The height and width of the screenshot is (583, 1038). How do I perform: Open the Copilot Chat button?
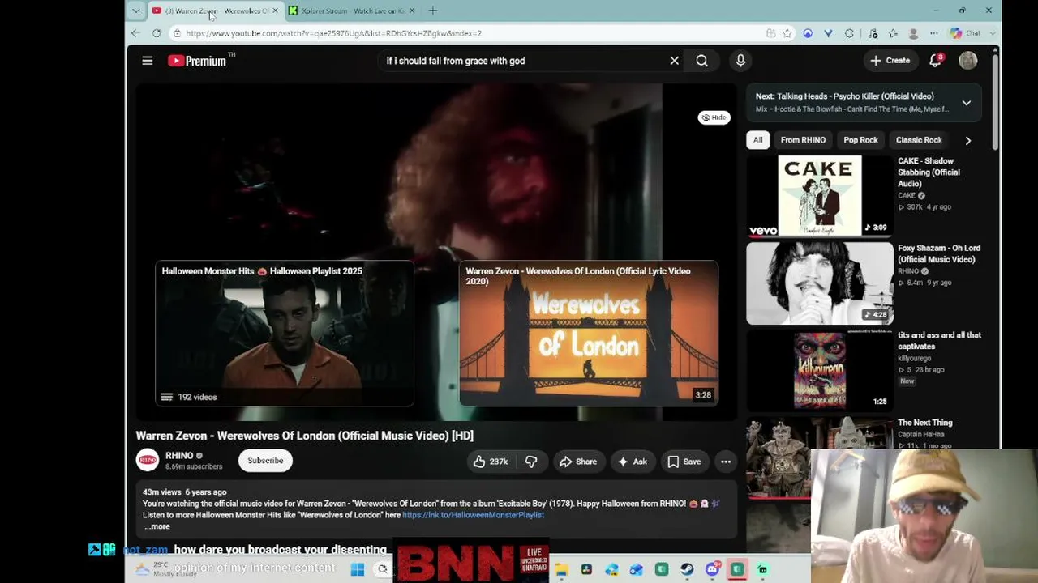pyautogui.click(x=965, y=33)
